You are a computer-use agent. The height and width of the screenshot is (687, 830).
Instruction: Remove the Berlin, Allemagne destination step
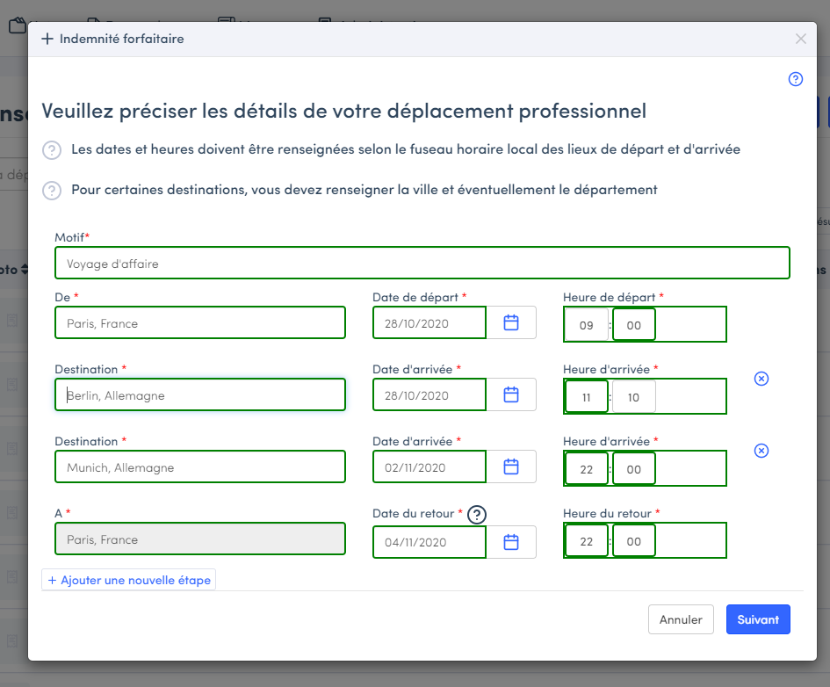point(761,379)
